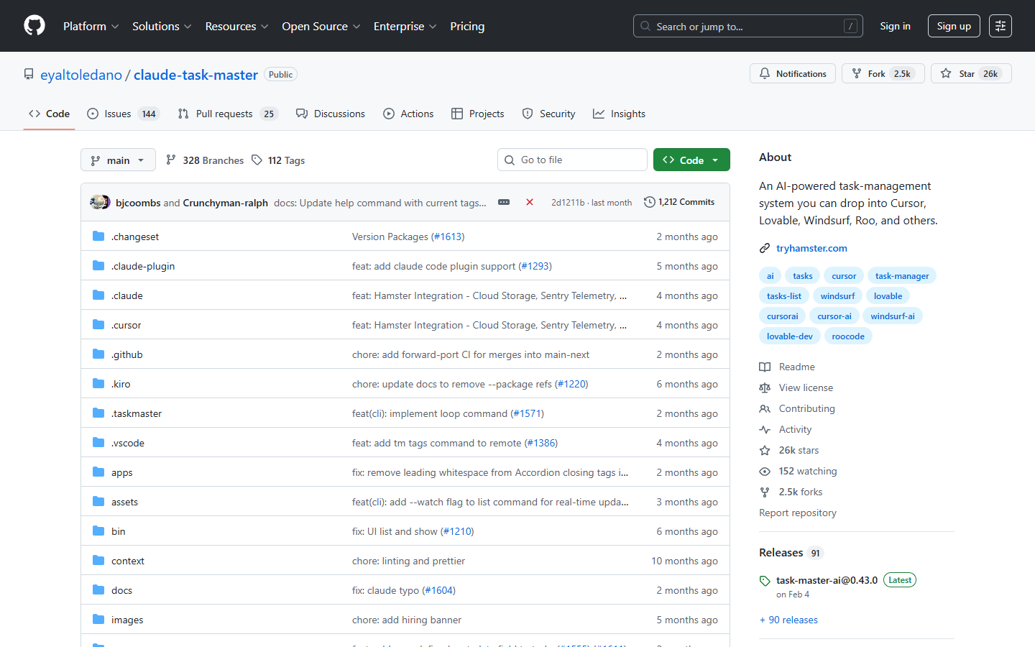Expand the green Code dropdown

click(691, 159)
